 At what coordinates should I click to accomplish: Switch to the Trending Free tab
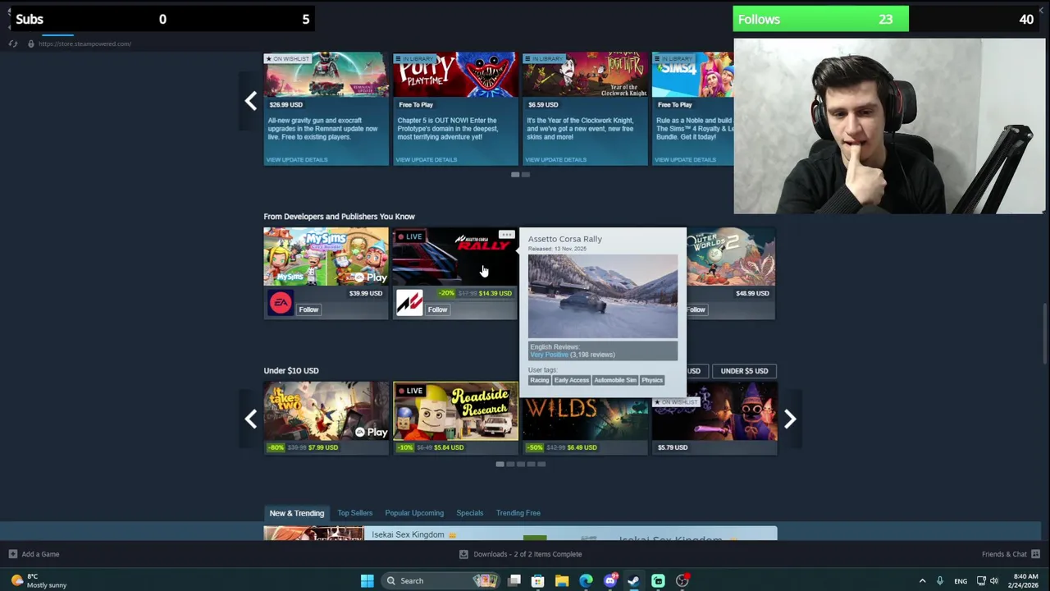(x=518, y=513)
